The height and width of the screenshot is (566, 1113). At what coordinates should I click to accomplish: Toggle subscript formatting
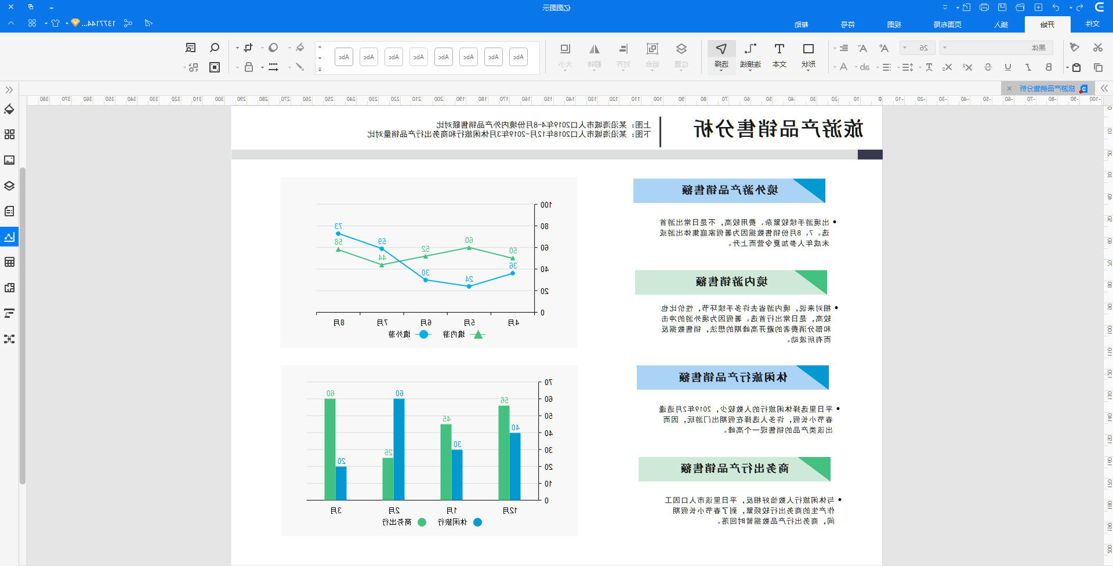pos(947,67)
